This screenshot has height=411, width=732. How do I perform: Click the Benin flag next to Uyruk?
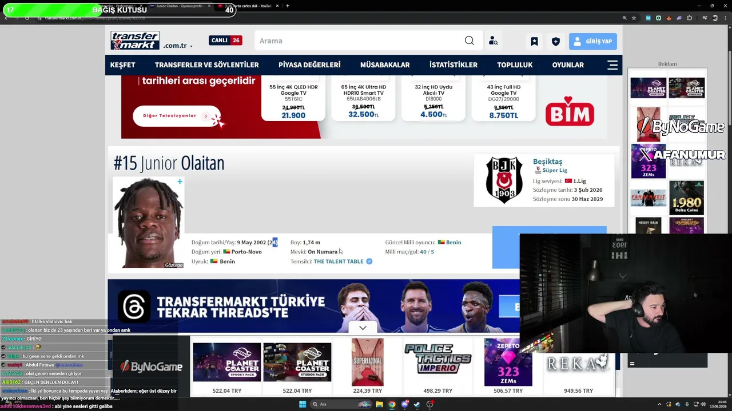214,261
